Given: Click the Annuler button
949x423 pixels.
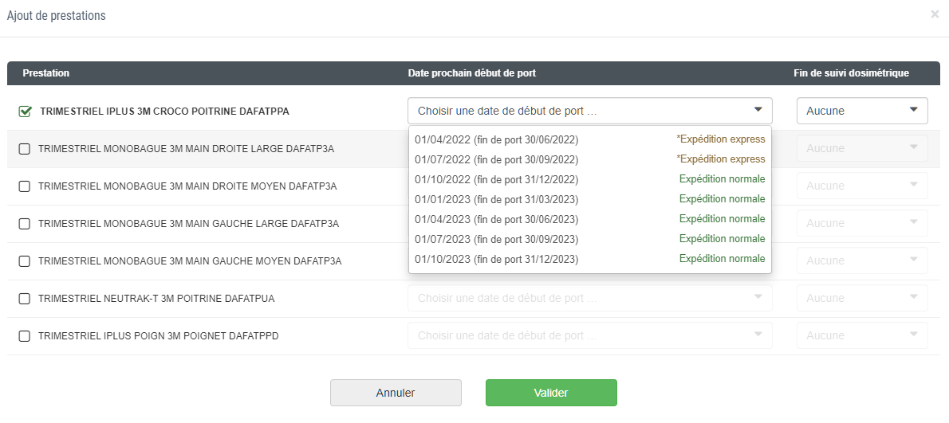Looking at the screenshot, I should (x=396, y=393).
